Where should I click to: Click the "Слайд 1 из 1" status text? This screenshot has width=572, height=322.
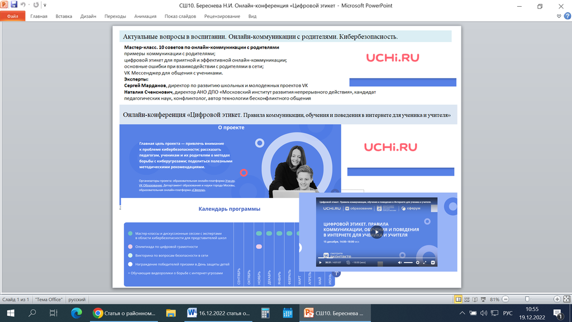[16, 300]
